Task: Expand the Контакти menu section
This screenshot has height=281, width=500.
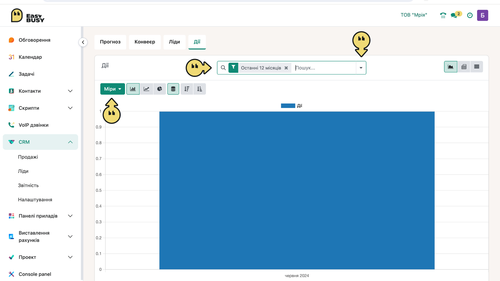Action: click(x=40, y=91)
